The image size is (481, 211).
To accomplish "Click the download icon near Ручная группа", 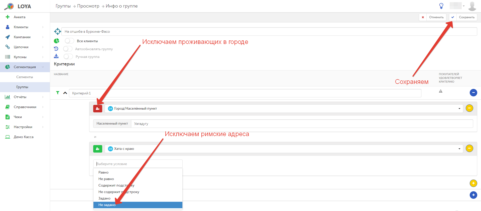I will point(56,56).
